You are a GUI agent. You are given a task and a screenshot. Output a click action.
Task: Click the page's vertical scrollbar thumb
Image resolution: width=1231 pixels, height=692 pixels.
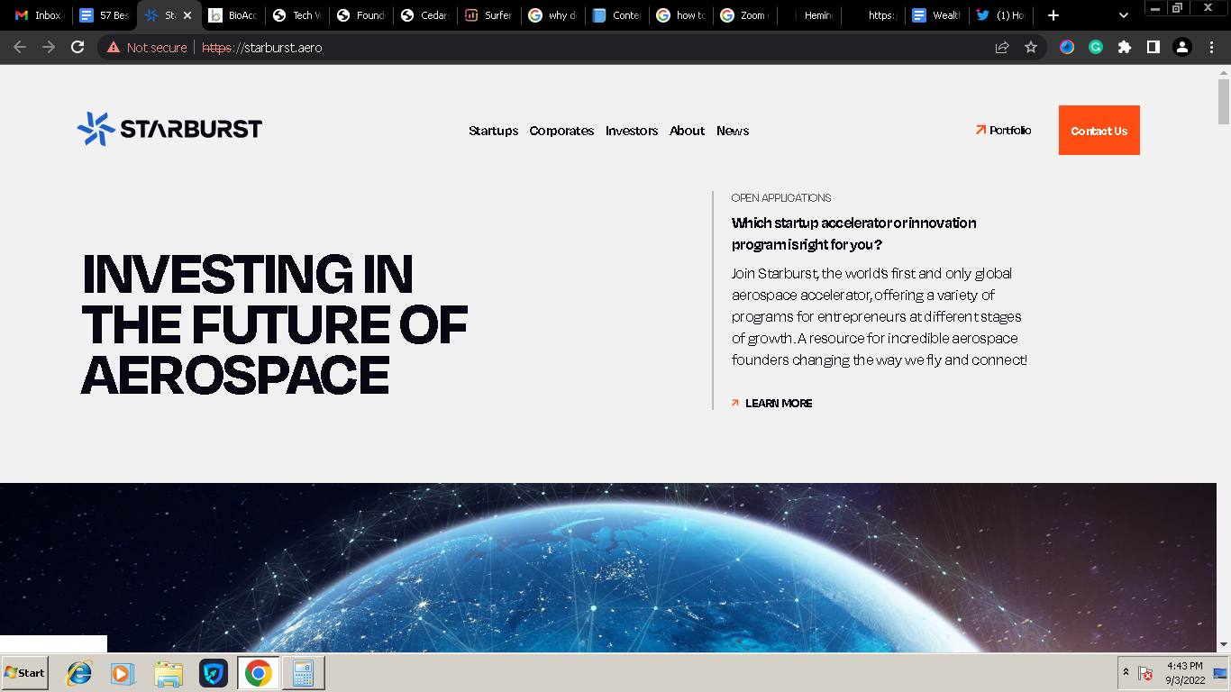(x=1224, y=102)
